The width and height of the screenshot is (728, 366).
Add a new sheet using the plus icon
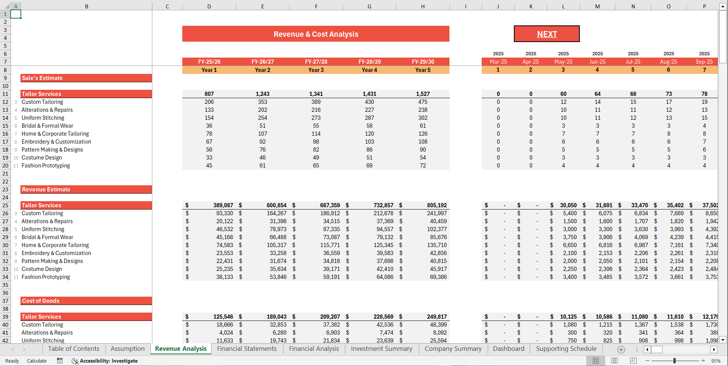(x=621, y=349)
